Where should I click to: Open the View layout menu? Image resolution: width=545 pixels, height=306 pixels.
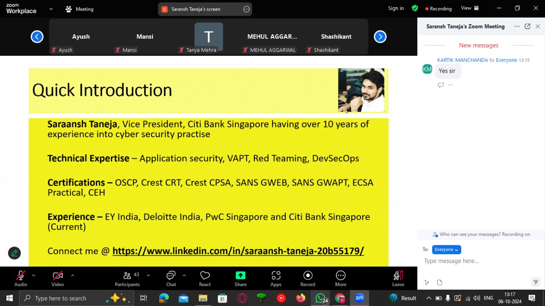tap(470, 8)
